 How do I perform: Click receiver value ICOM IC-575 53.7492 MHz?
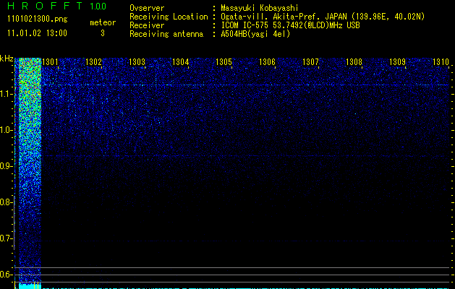point(291,25)
